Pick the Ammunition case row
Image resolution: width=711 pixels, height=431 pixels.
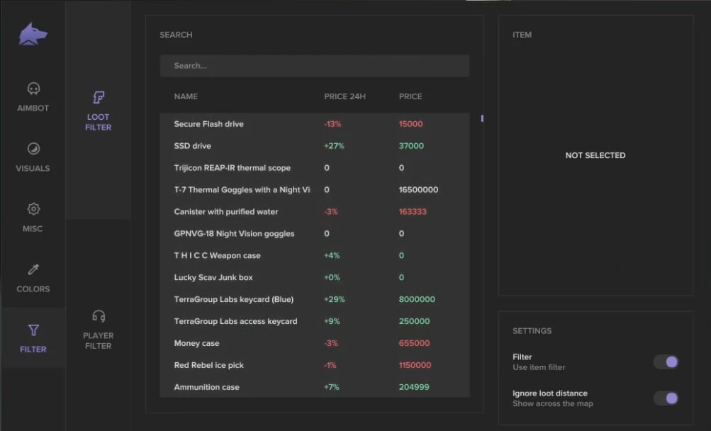207,387
